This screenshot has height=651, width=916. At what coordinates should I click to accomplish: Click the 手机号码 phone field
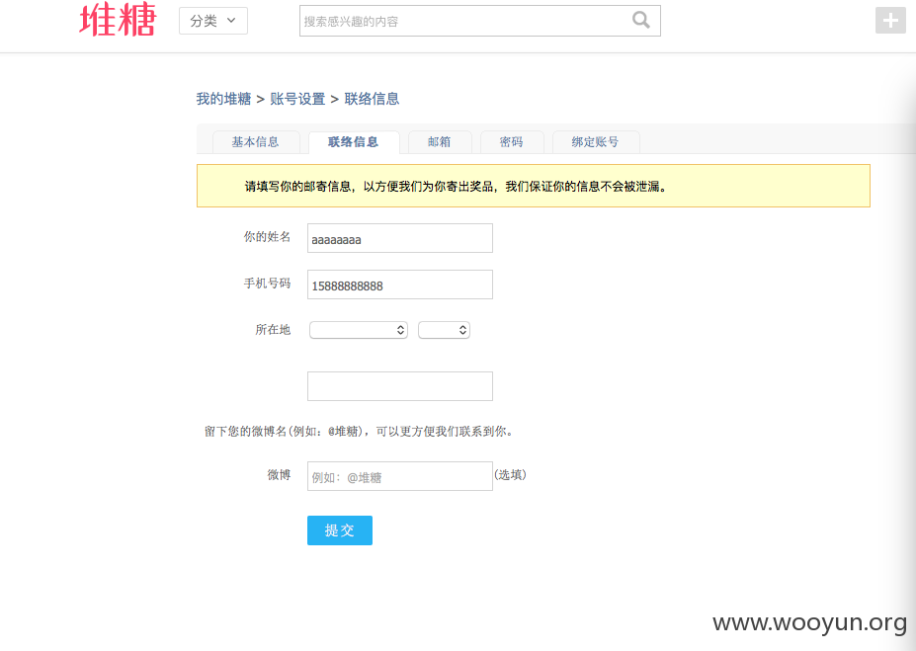tap(400, 285)
